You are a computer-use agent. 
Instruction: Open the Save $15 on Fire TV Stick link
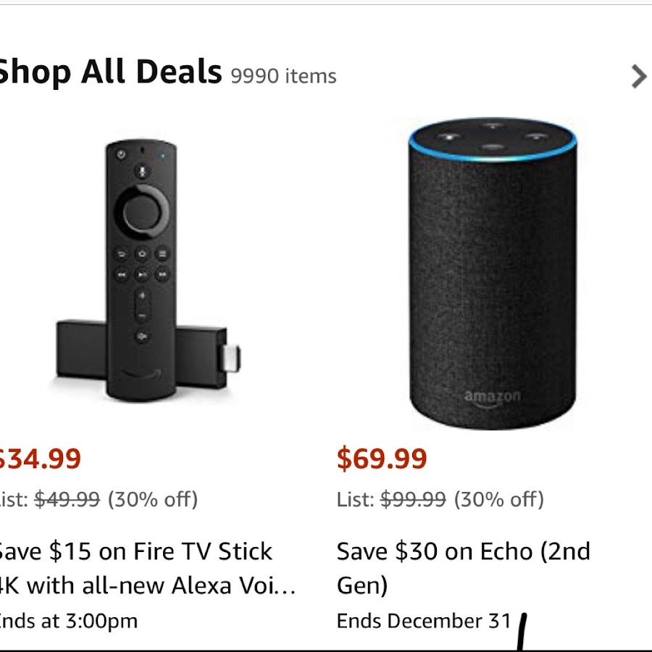[147, 569]
